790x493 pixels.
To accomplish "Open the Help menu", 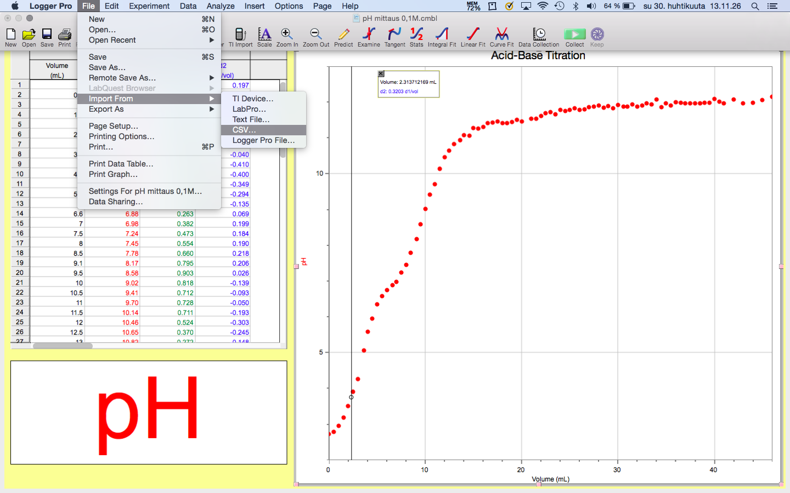I will pyautogui.click(x=350, y=6).
